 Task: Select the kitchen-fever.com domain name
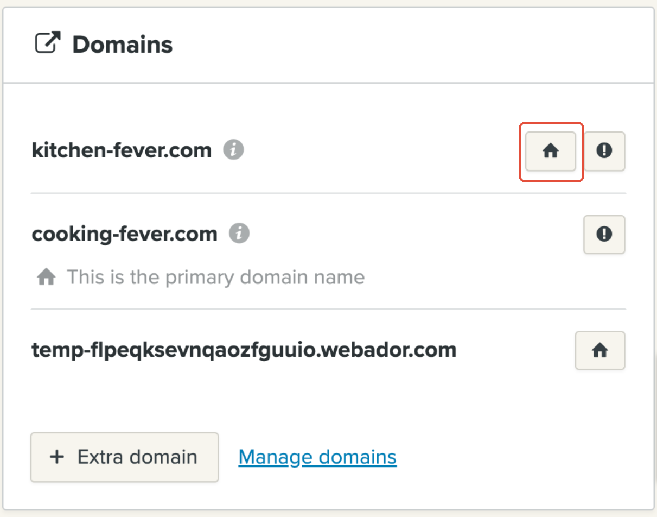pyautogui.click(x=122, y=150)
